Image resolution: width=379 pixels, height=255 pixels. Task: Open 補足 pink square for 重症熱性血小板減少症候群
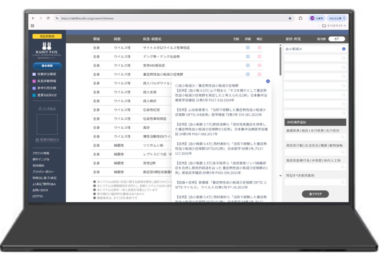click(259, 74)
